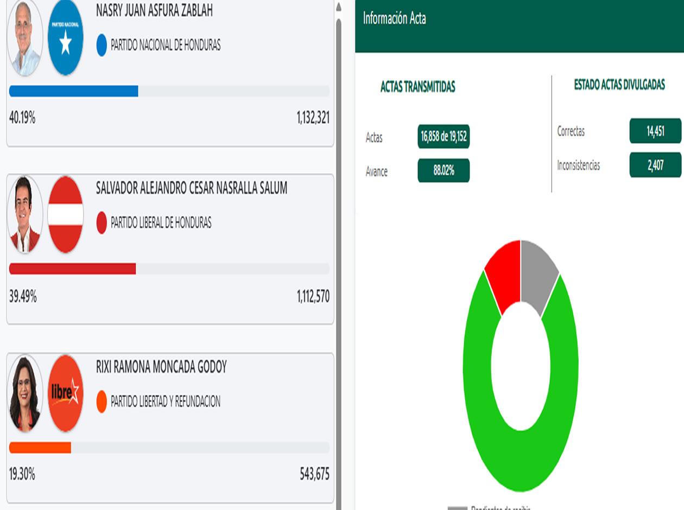Screen dimensions: 684x510
Task: Click the orange dot beside Partido Libertad y Refundacion
Action: click(x=102, y=401)
